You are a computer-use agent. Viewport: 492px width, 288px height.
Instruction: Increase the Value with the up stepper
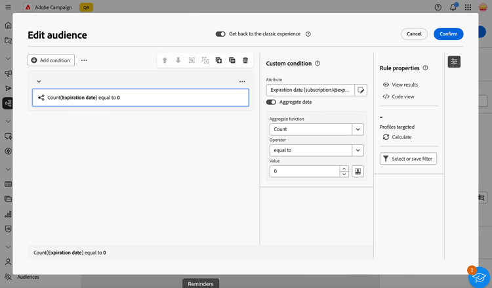(344, 169)
